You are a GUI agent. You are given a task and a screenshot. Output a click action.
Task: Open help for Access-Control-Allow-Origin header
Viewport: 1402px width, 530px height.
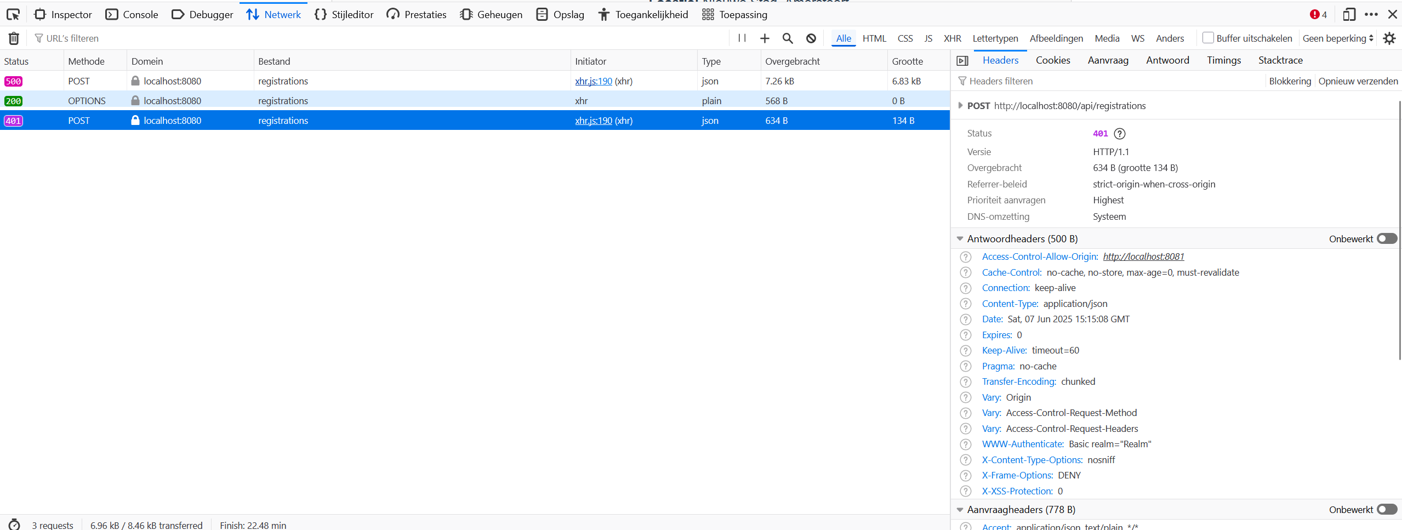coord(966,257)
